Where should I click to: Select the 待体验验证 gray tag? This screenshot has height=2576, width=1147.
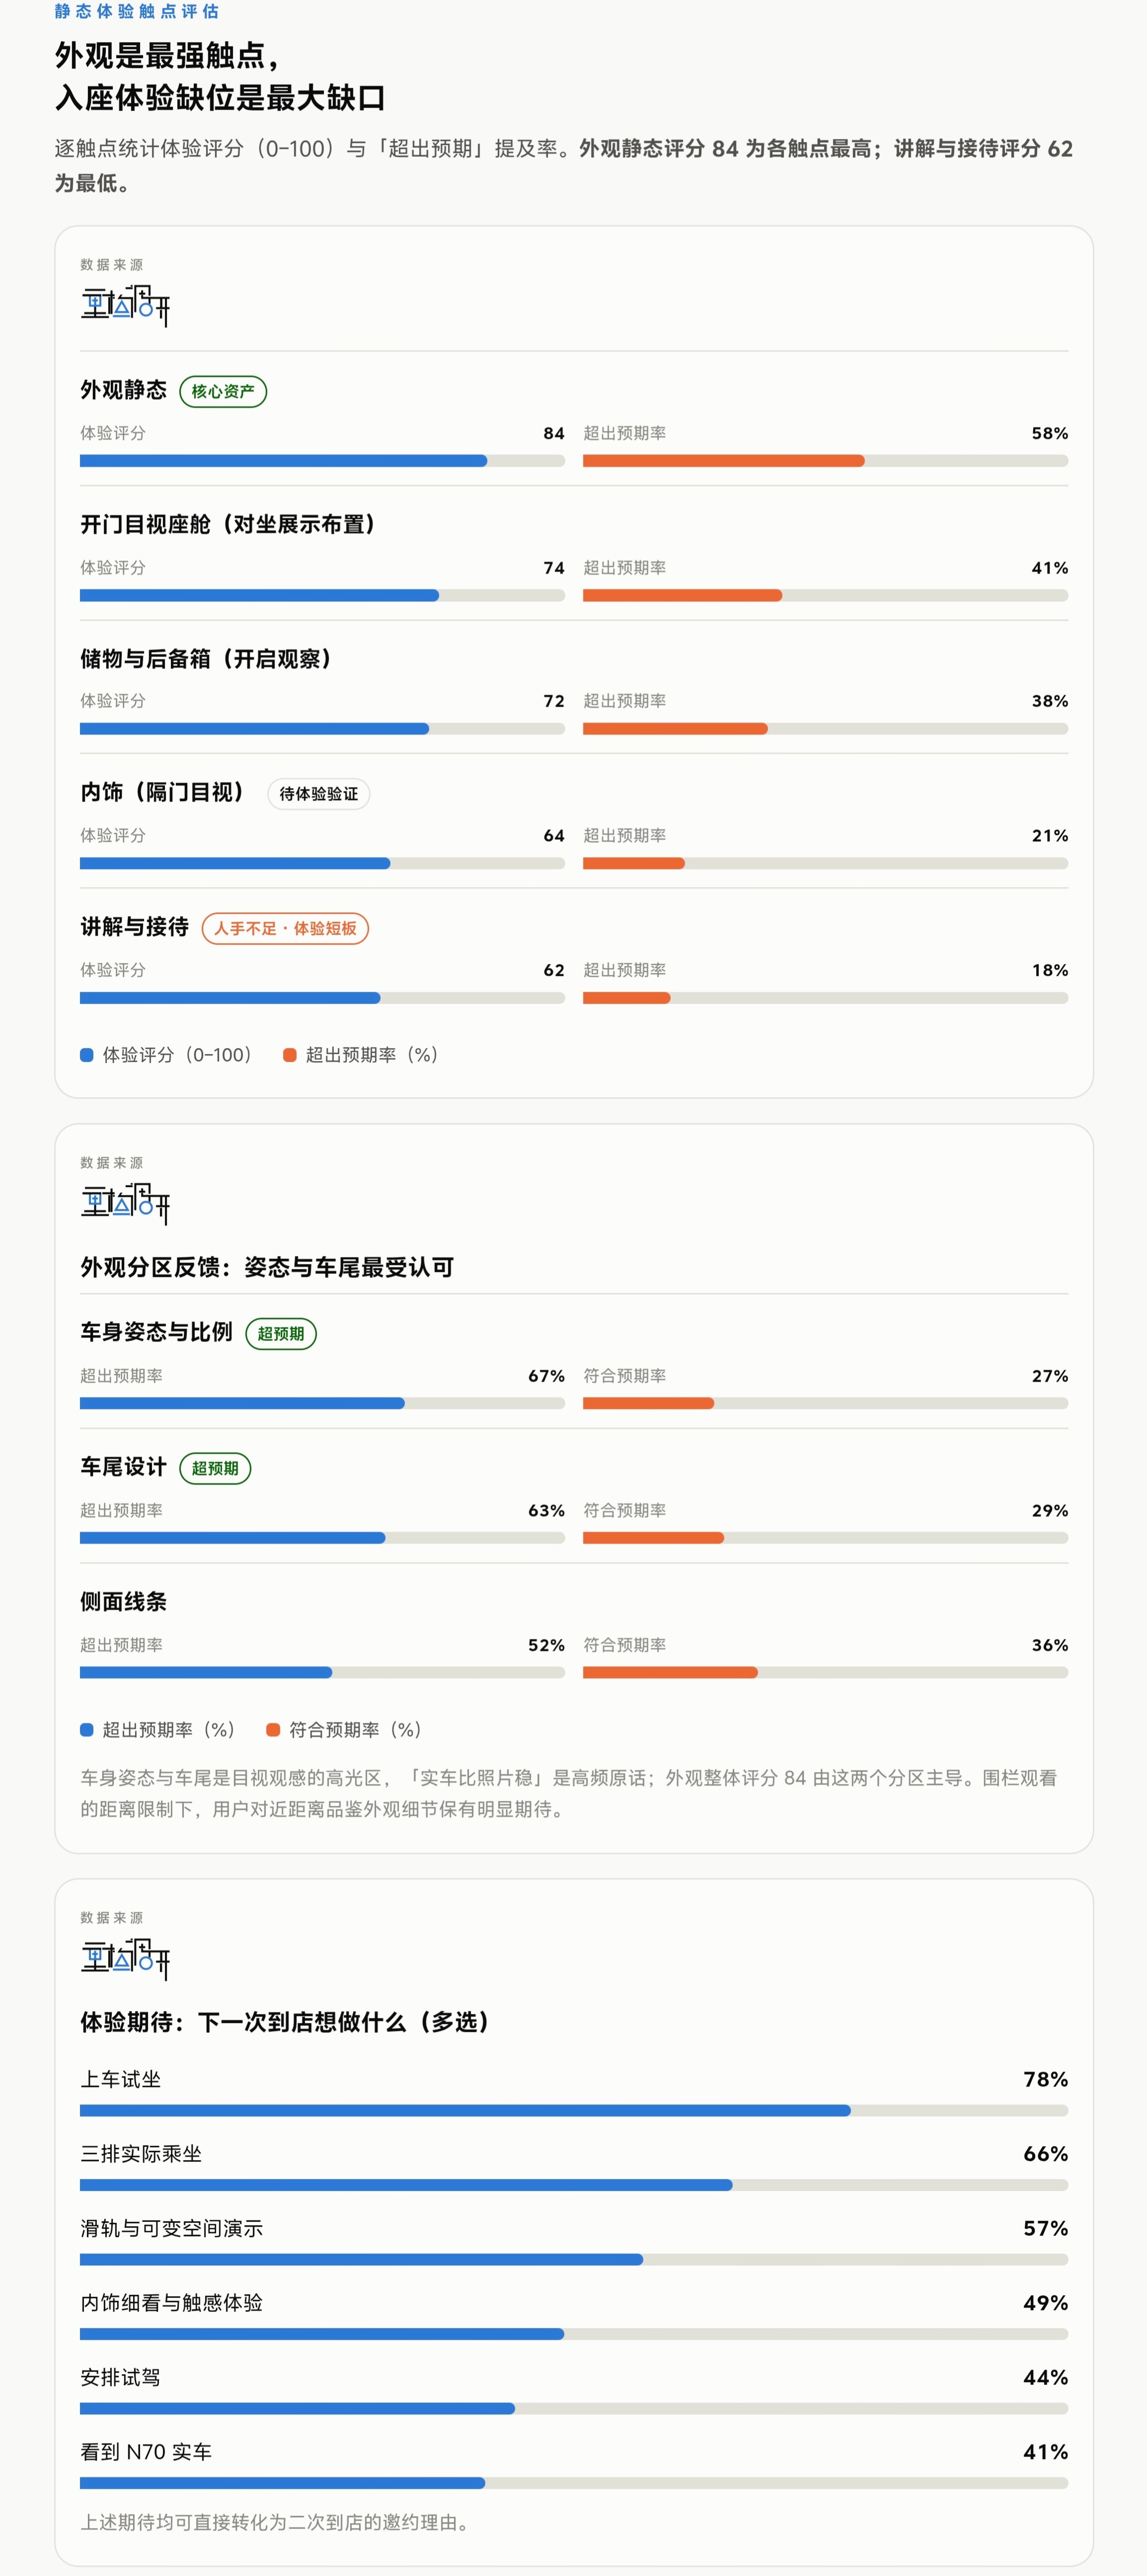click(319, 794)
